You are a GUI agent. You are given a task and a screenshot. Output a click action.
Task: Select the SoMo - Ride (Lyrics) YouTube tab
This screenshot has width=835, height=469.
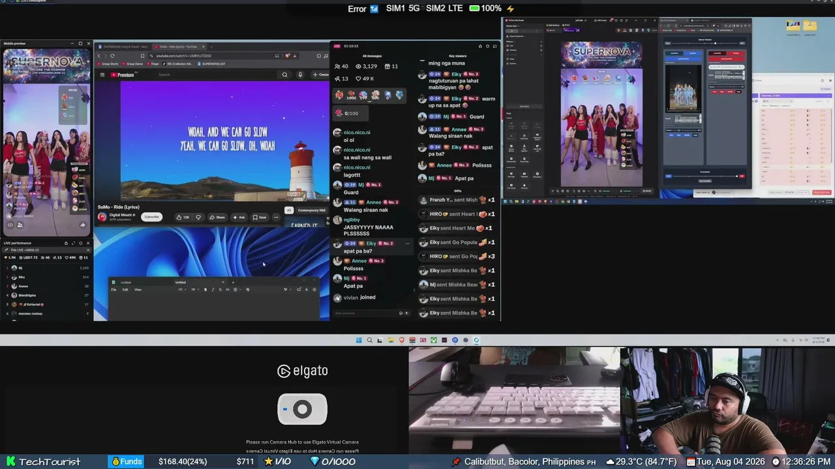click(179, 47)
